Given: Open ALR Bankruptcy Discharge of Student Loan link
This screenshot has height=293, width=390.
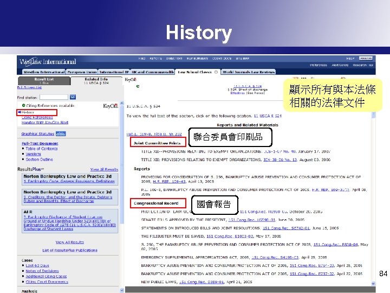Looking at the screenshot, I should pyautogui.click(x=70, y=223).
